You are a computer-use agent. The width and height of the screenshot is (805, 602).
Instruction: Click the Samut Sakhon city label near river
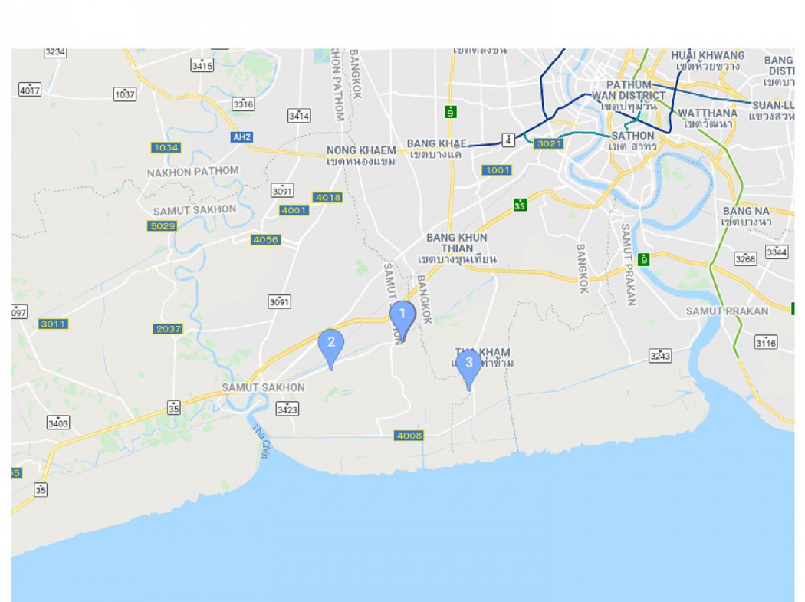point(263,387)
